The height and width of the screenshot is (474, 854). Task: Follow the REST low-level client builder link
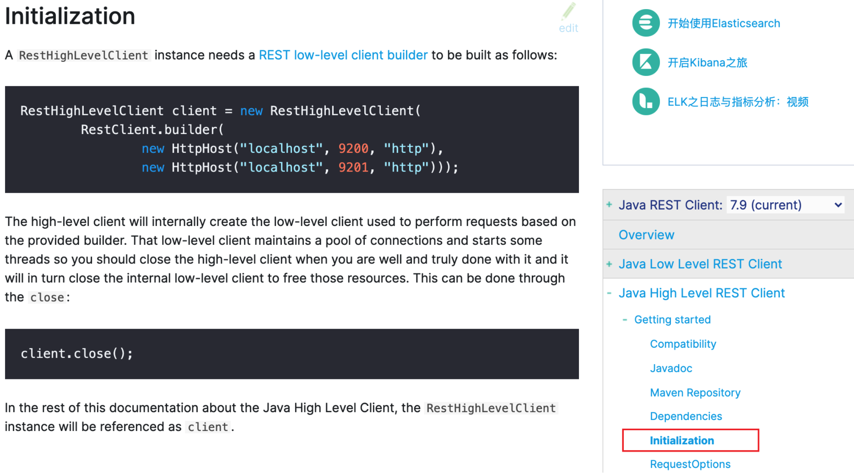(343, 55)
